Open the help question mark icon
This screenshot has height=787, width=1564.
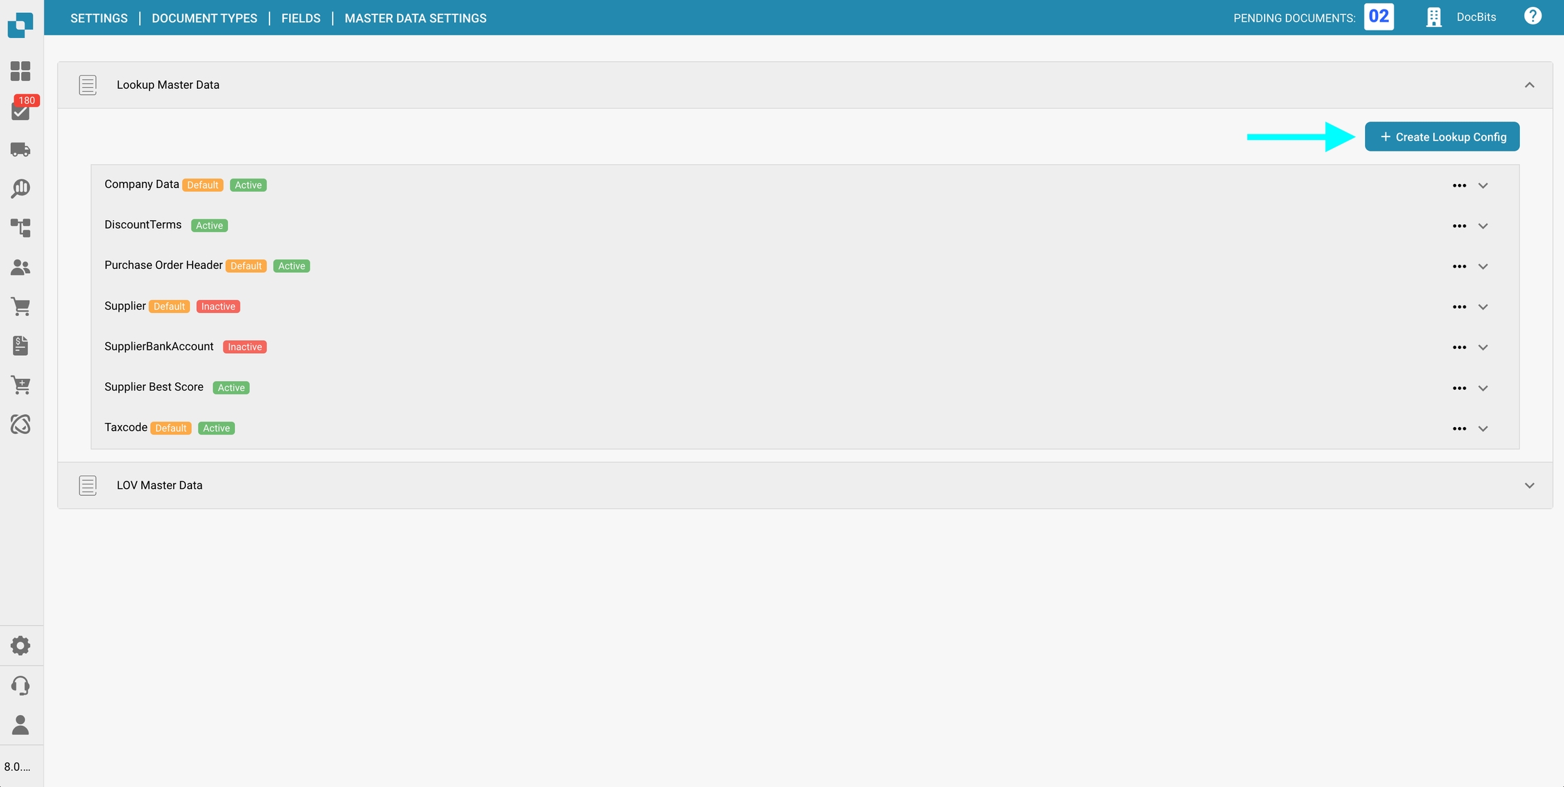pos(1532,16)
